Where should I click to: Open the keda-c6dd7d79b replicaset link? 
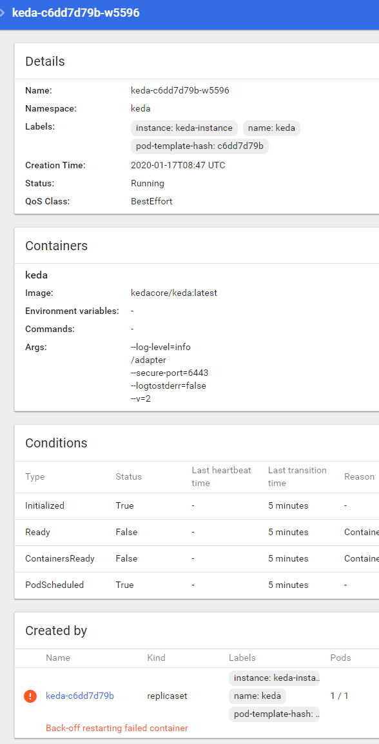79,696
